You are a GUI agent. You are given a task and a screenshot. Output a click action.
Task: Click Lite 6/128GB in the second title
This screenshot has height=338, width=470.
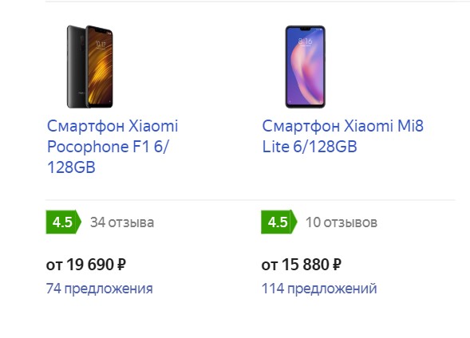pos(310,147)
